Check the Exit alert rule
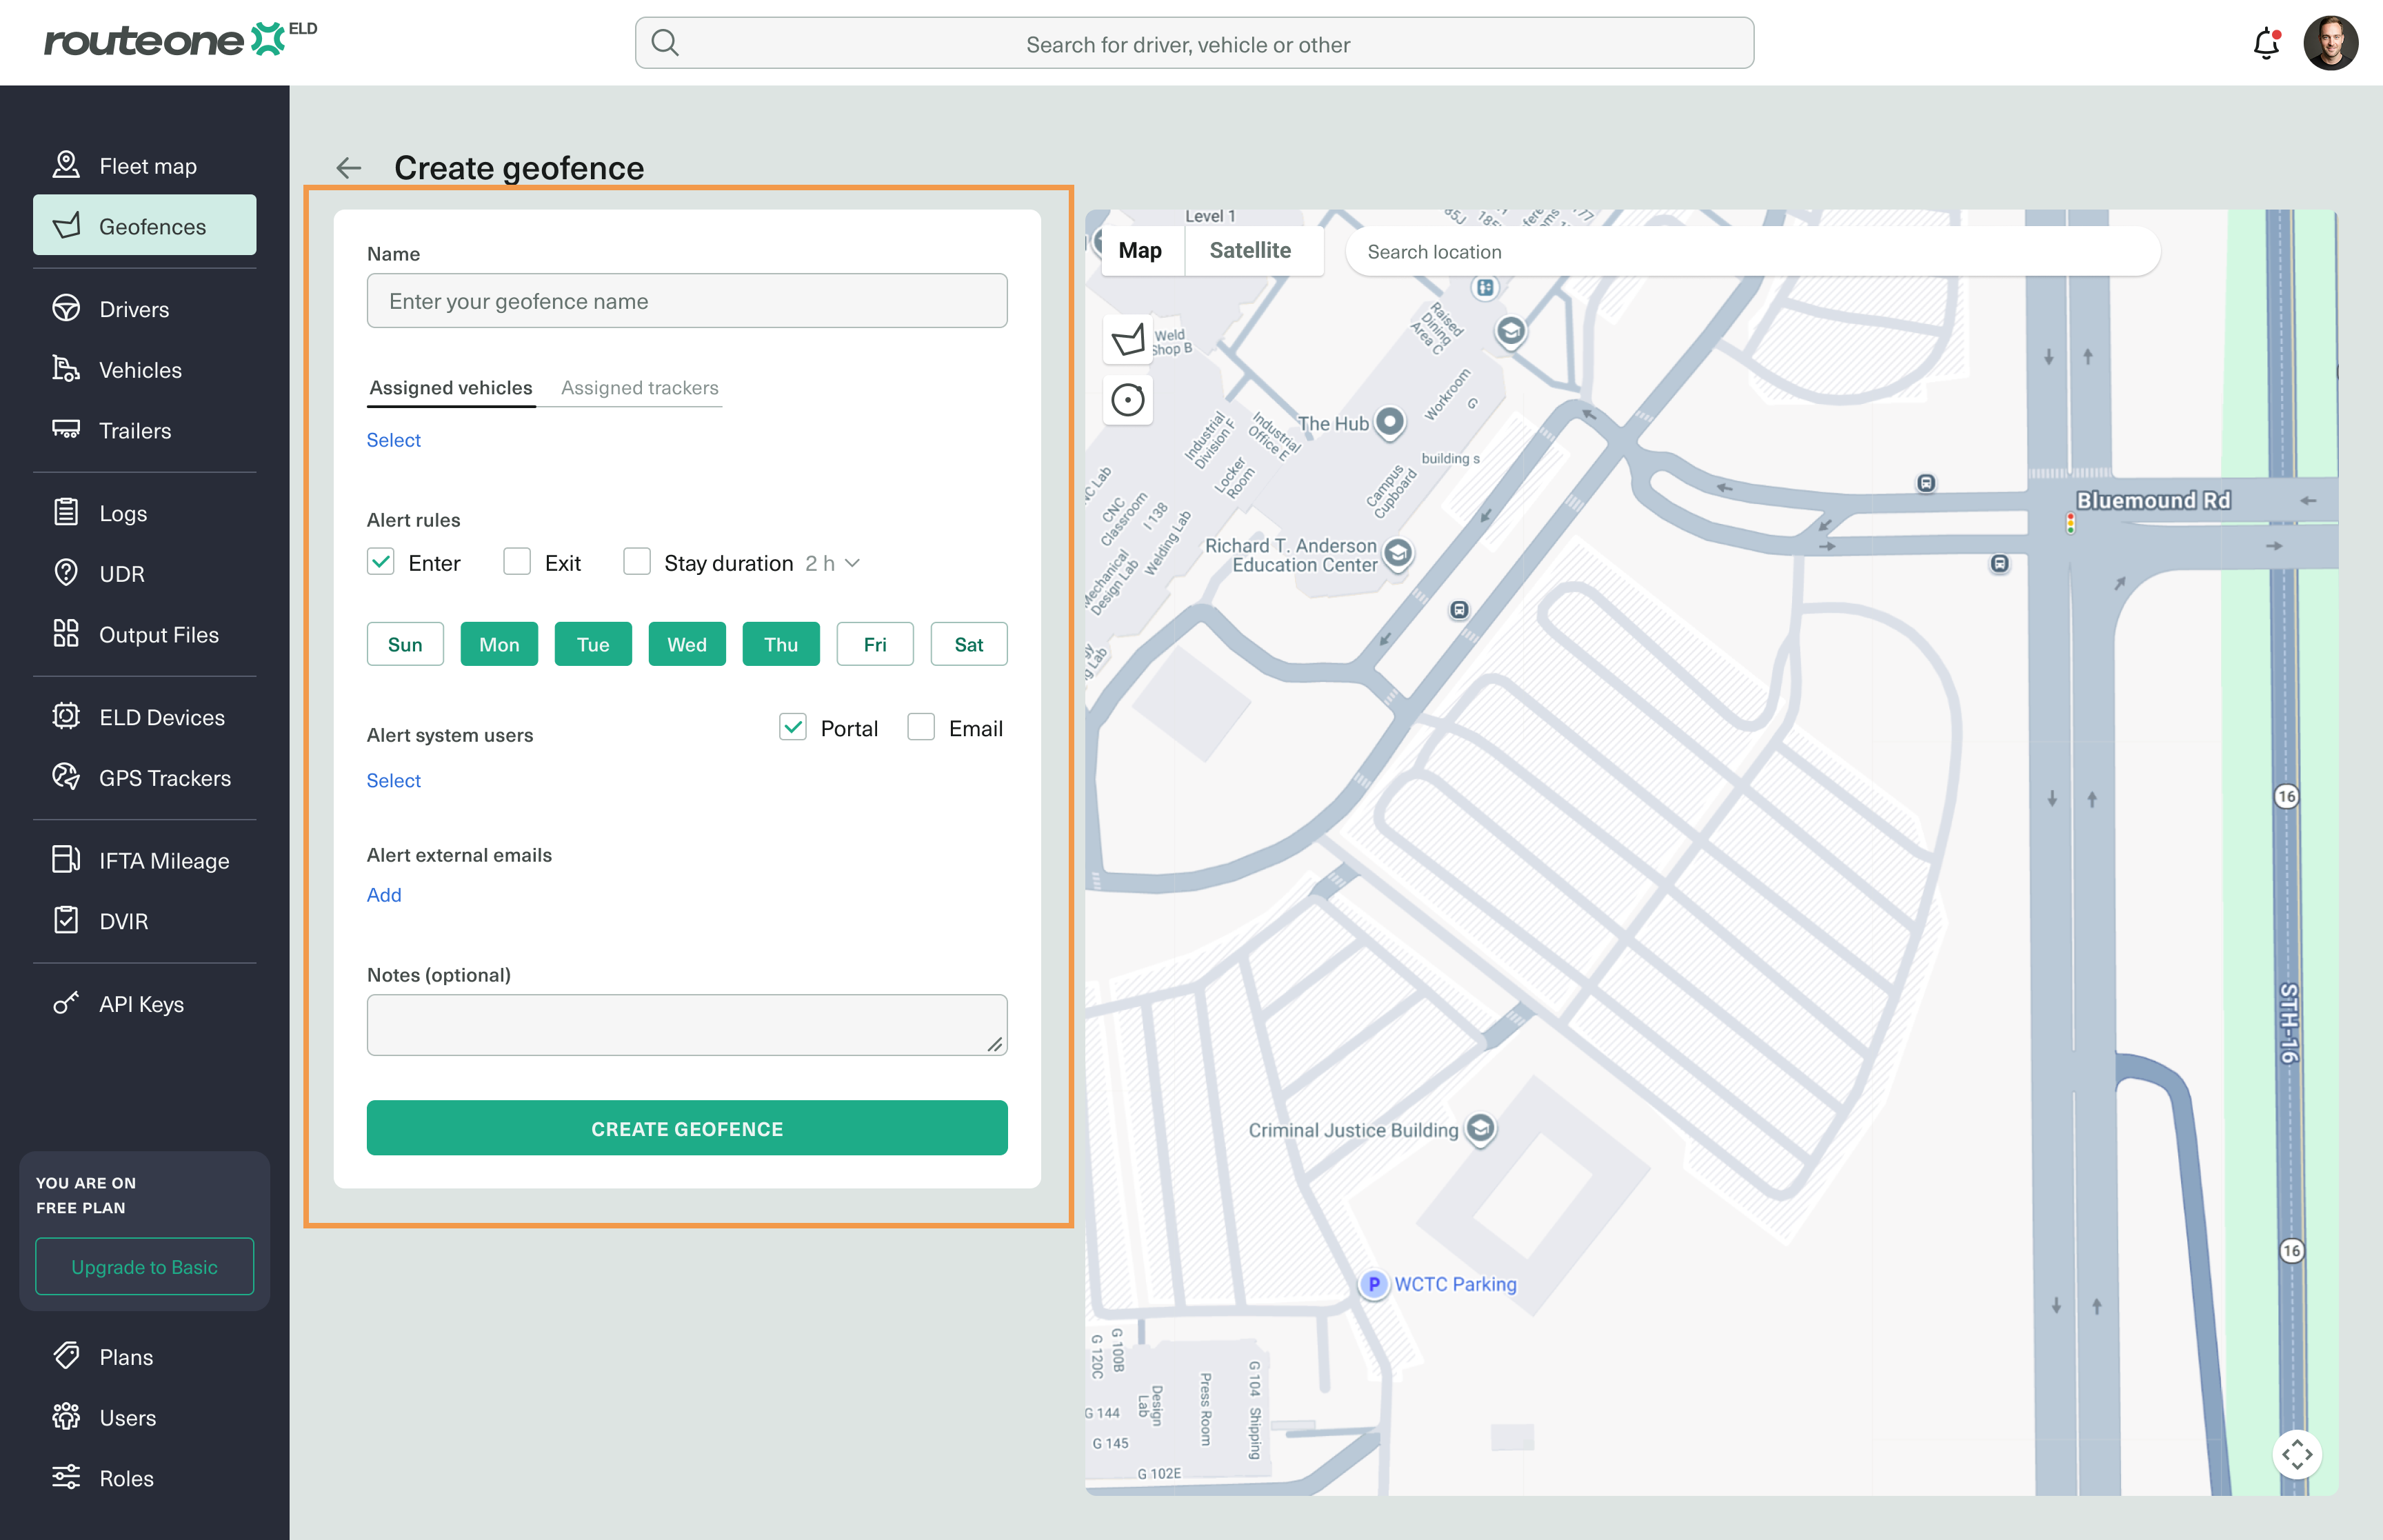 pos(517,562)
